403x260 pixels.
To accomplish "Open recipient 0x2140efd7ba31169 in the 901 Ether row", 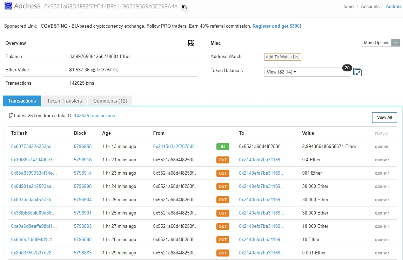I will (262, 173).
